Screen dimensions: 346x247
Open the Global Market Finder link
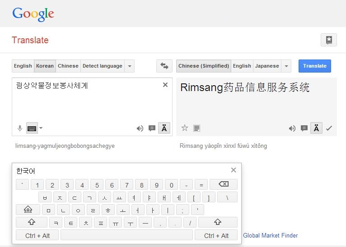point(270,235)
